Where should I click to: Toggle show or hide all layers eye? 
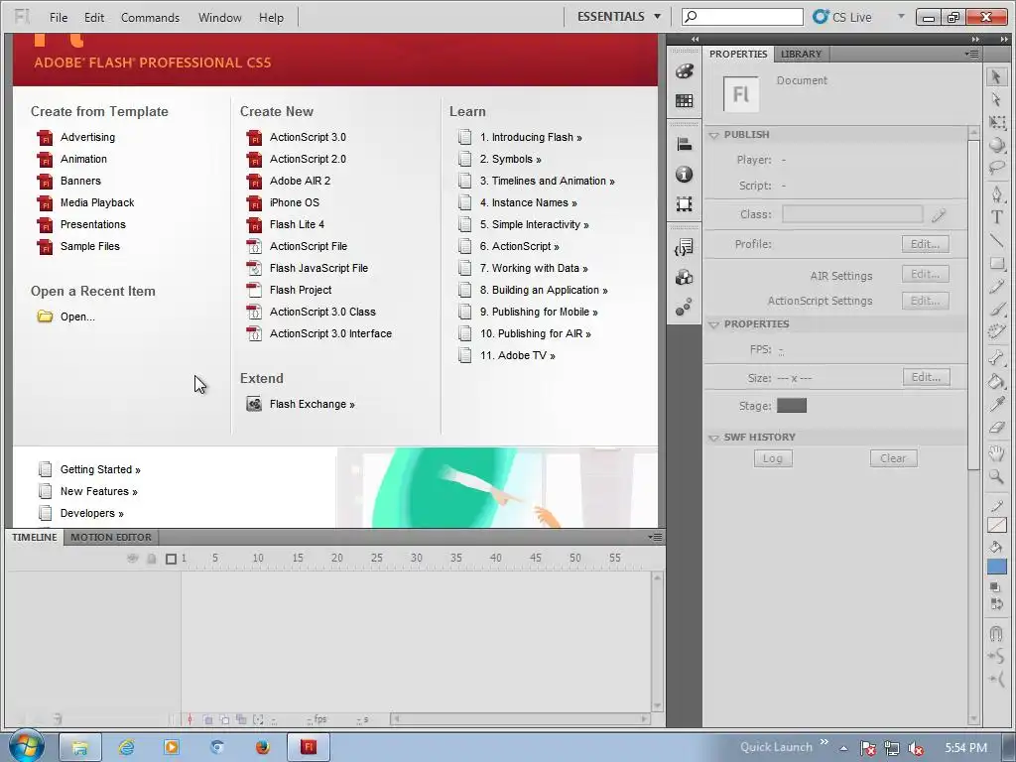133,558
